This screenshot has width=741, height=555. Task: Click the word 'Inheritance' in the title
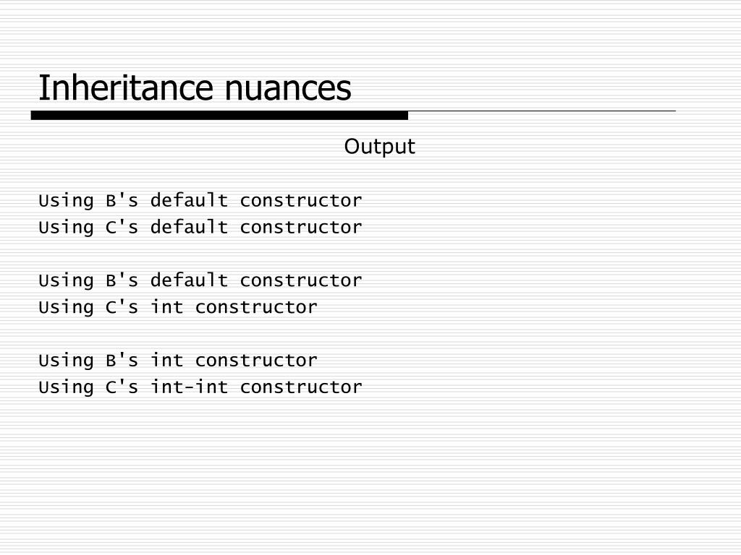[x=127, y=87]
